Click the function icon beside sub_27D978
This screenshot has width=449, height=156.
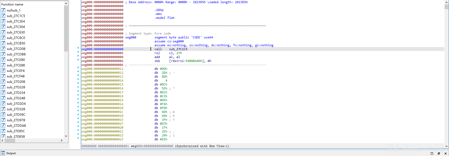tap(3, 120)
